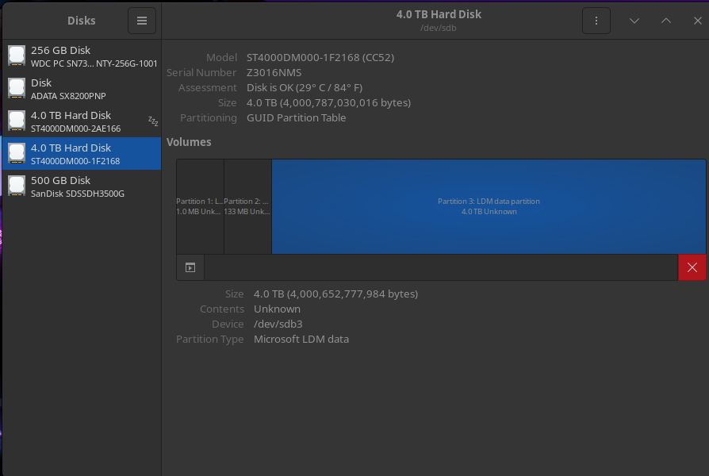The image size is (709, 476).
Task: Click the 4.0 TB Hard Disk window title
Action: pos(439,14)
